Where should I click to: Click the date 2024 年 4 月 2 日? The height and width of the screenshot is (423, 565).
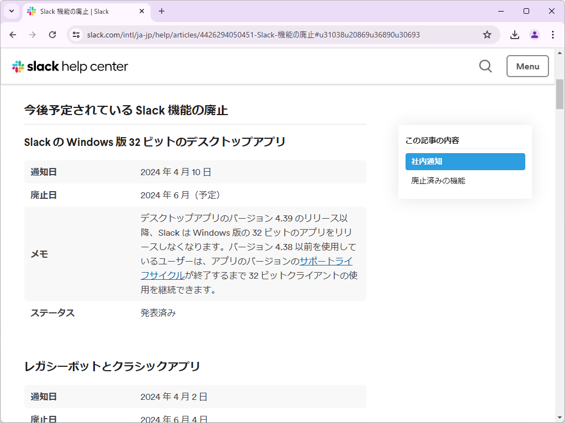pyautogui.click(x=174, y=397)
